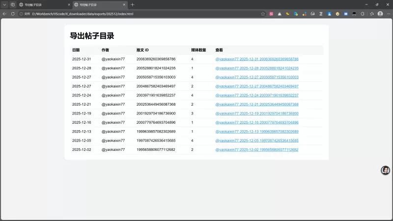
Task: Open link for 2025-12-24 post
Action: tap(257, 95)
